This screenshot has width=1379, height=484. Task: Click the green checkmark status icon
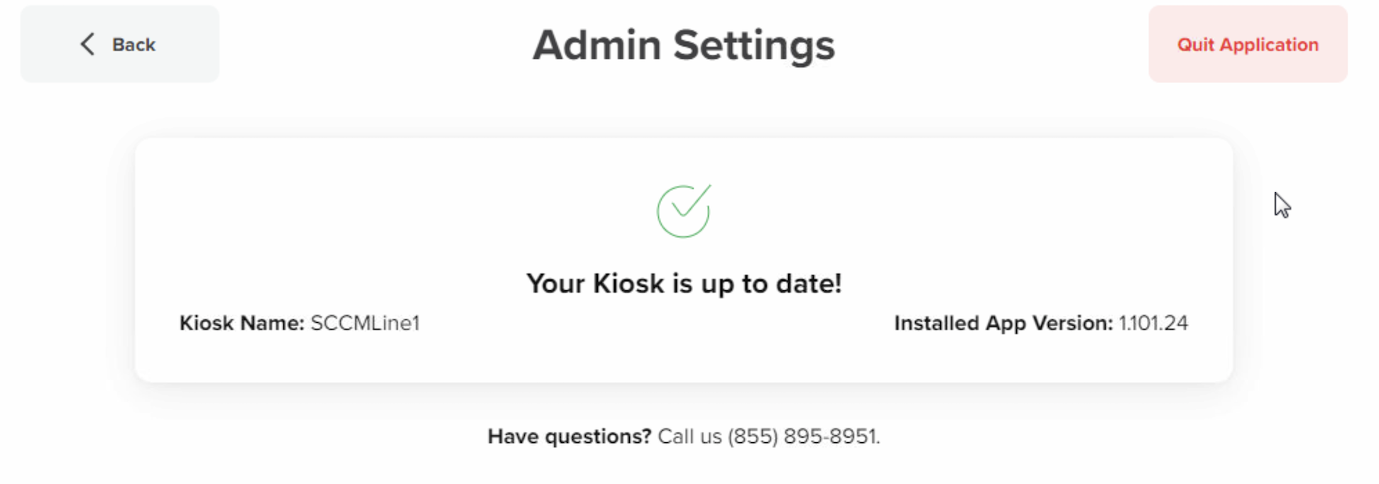pyautogui.click(x=683, y=211)
